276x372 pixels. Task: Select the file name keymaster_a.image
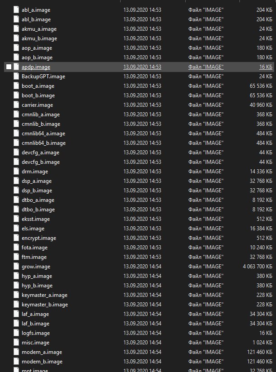[45, 295]
